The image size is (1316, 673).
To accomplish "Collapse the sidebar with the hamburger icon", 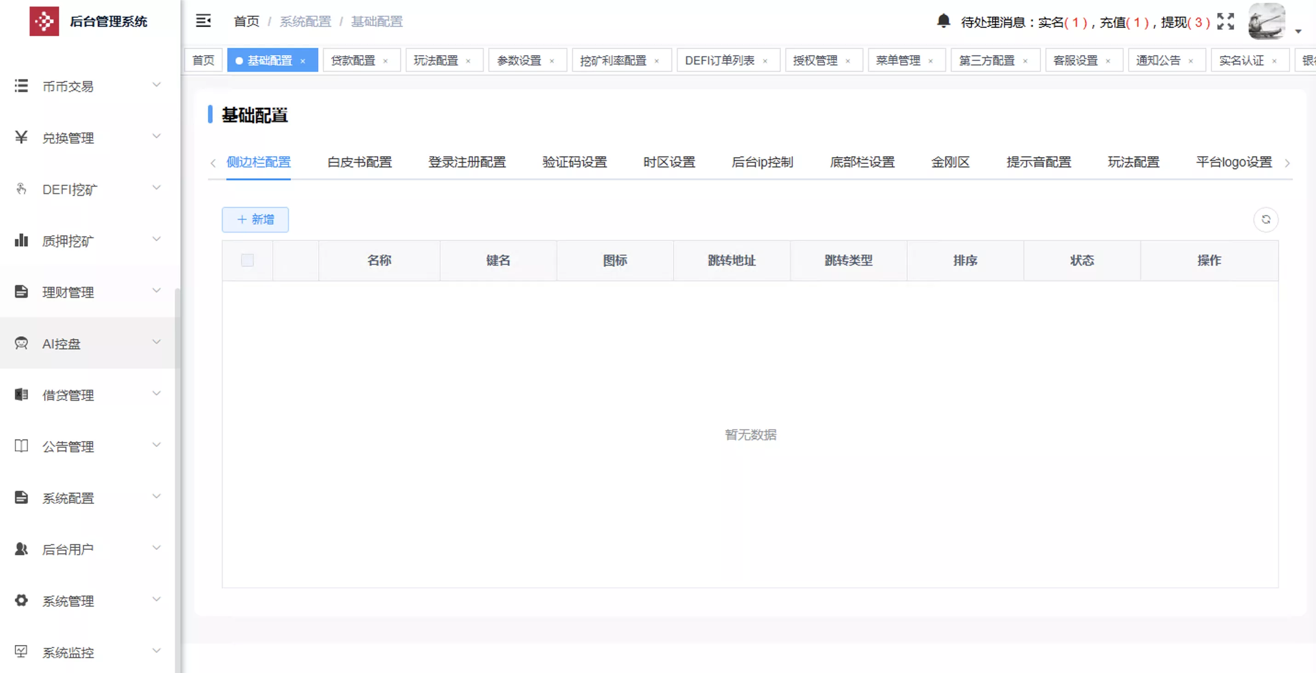I will coord(203,20).
